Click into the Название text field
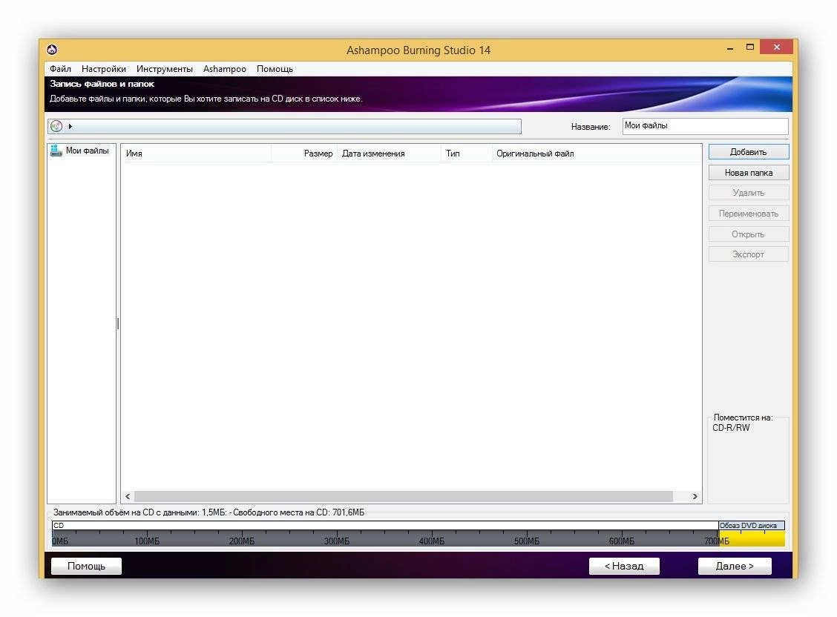 point(705,126)
